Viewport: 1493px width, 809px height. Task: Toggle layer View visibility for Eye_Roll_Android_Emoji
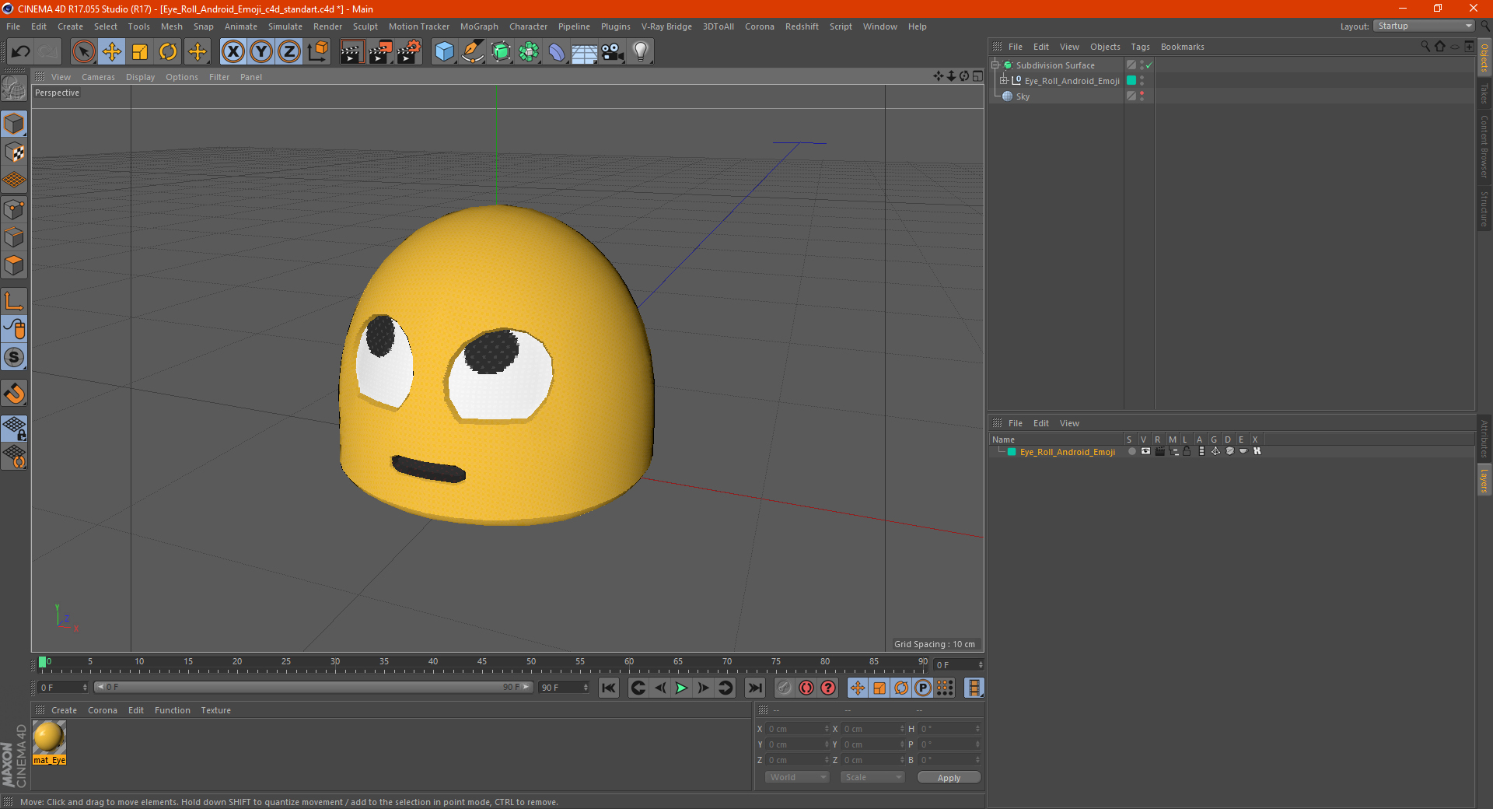tap(1145, 451)
